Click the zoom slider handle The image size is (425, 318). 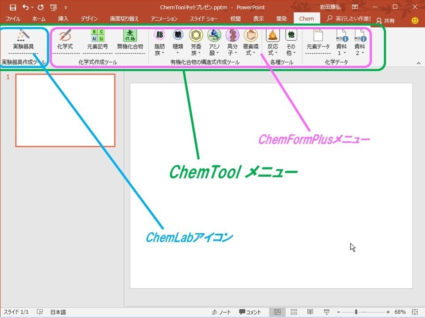point(356,312)
